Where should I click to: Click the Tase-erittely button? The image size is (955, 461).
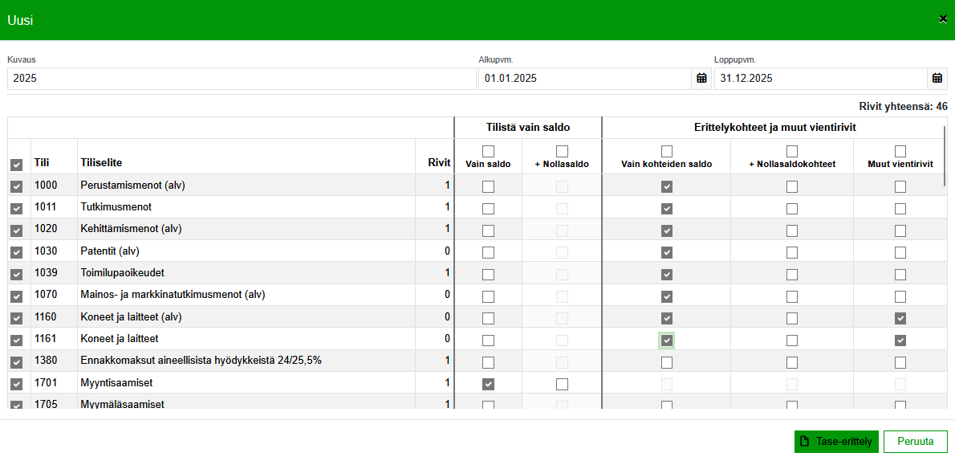tap(836, 442)
